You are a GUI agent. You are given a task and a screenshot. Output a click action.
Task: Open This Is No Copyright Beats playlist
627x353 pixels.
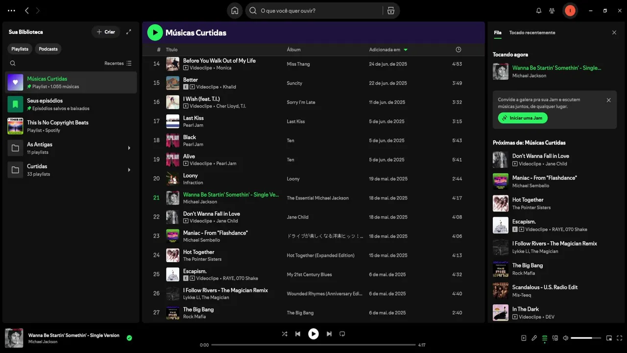[x=71, y=126]
